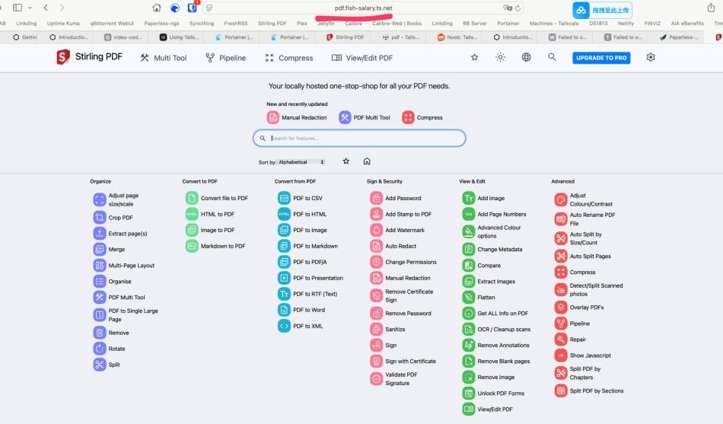Open the Multi Tool menu item

(164, 58)
